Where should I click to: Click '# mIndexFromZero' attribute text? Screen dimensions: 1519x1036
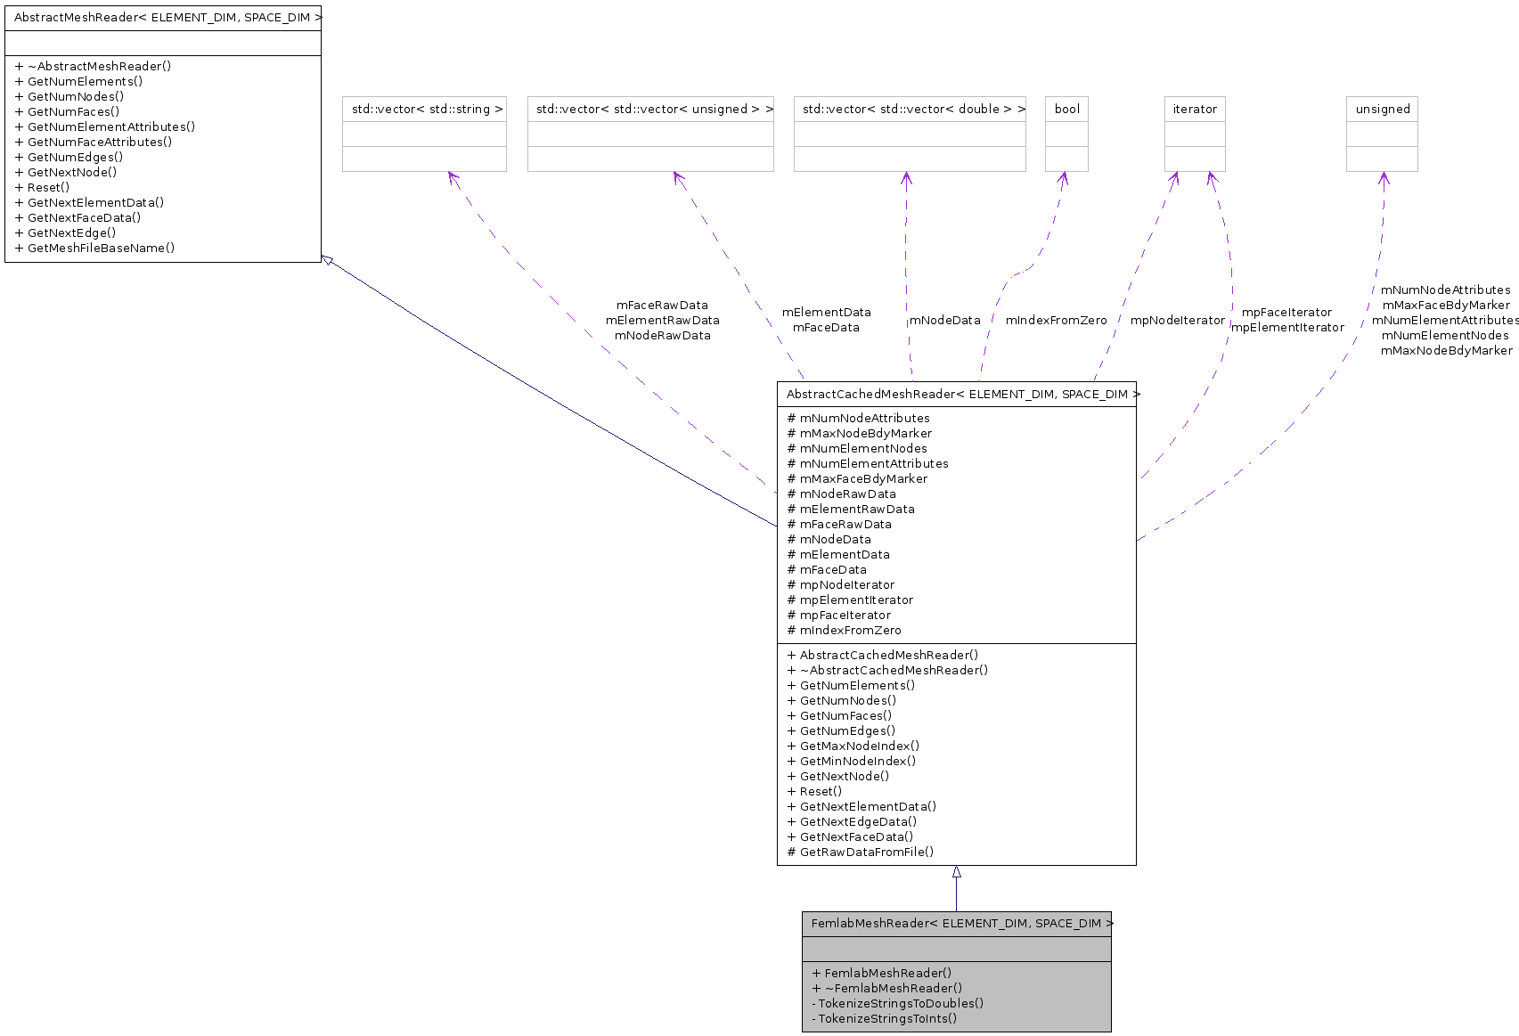845,630
